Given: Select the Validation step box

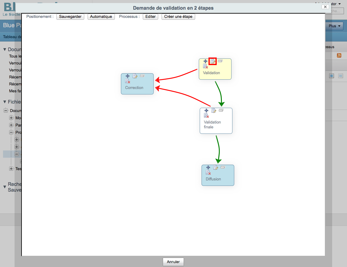Looking at the screenshot, I should tap(215, 69).
